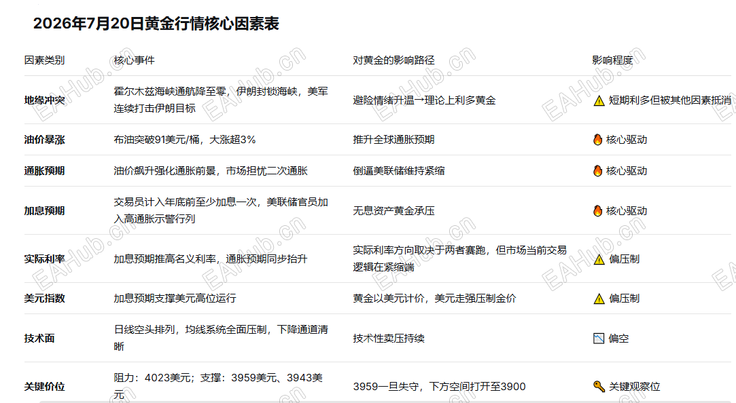Select the 美元指数 row label
Viewport: 736px width, 403px height.
44,299
